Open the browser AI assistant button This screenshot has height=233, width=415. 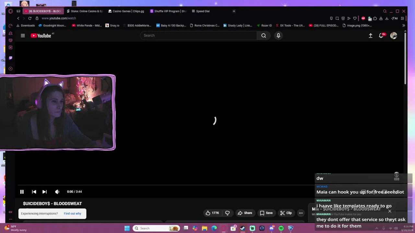(395, 18)
